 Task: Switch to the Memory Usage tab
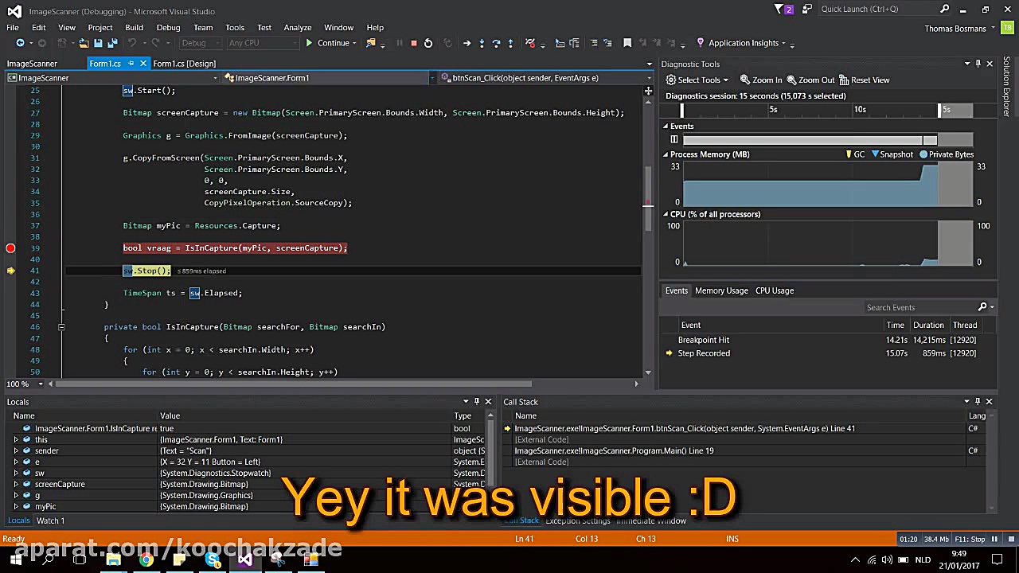point(721,290)
